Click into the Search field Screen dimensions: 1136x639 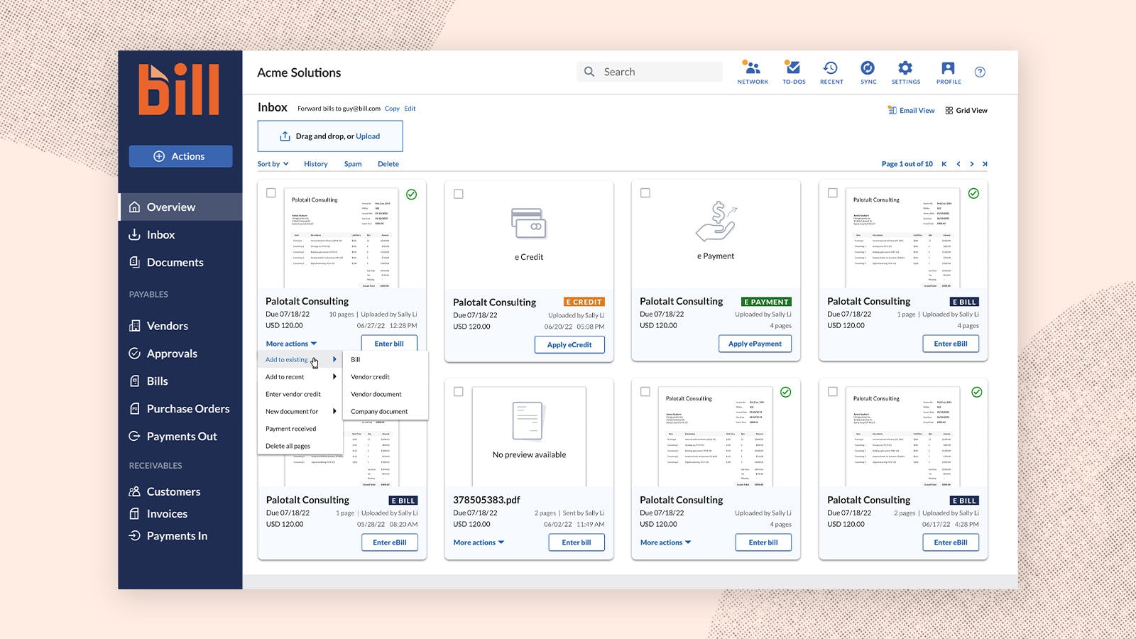(x=650, y=72)
